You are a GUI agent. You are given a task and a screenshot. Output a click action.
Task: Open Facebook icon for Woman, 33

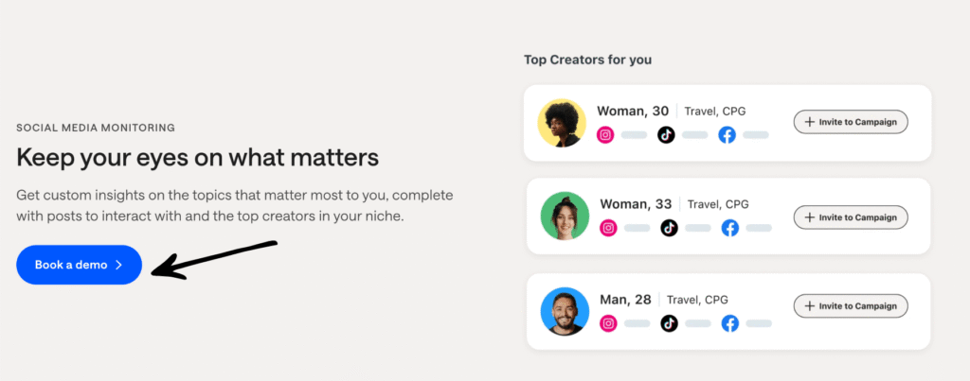(x=729, y=228)
